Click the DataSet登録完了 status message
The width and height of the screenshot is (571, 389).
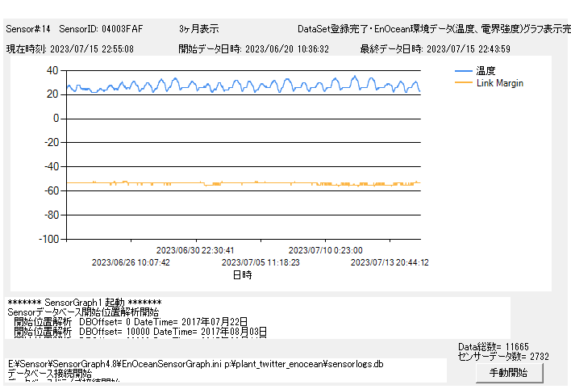tap(434, 28)
